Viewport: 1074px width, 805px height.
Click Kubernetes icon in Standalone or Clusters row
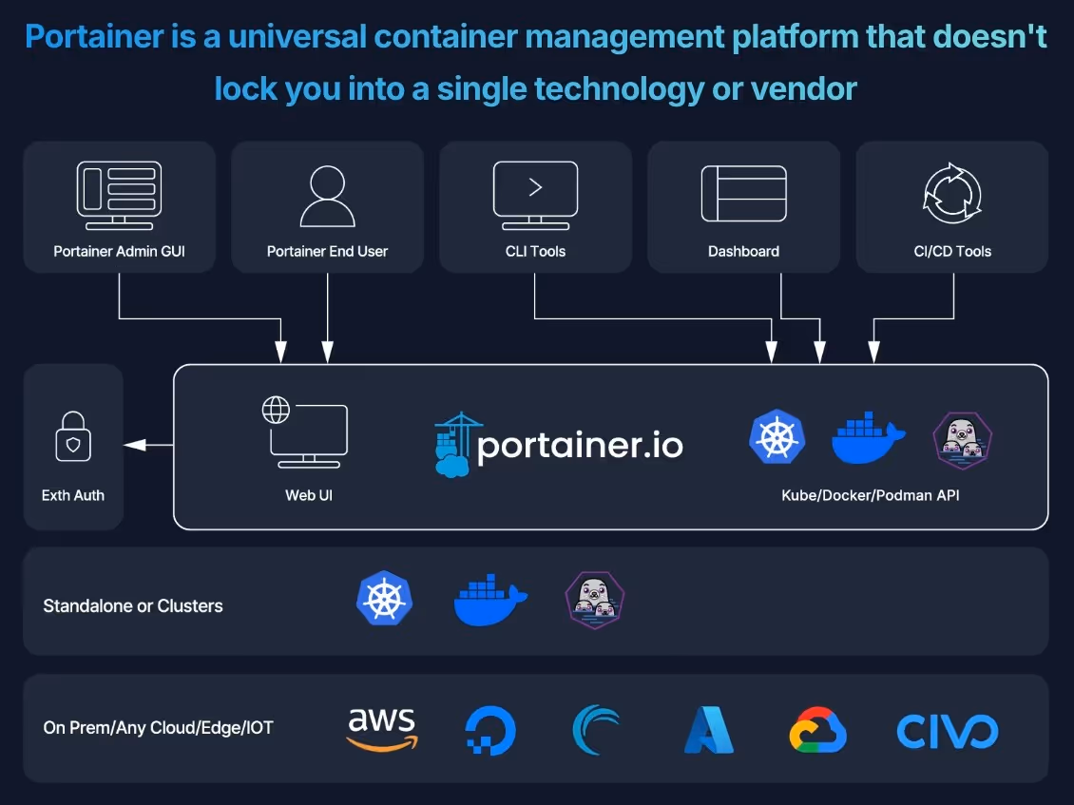[x=385, y=598]
